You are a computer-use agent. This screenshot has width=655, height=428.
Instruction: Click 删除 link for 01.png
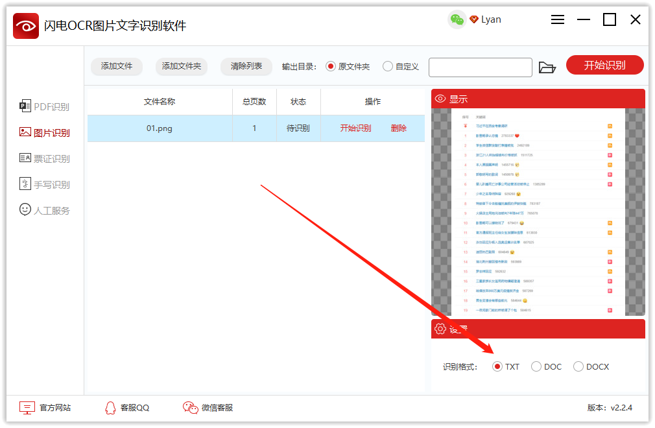tap(399, 128)
